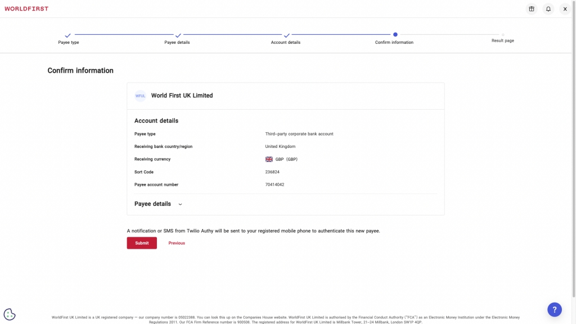Image resolution: width=576 pixels, height=324 pixels.
Task: Open cookie settings in bottom corner
Action: pos(9,314)
